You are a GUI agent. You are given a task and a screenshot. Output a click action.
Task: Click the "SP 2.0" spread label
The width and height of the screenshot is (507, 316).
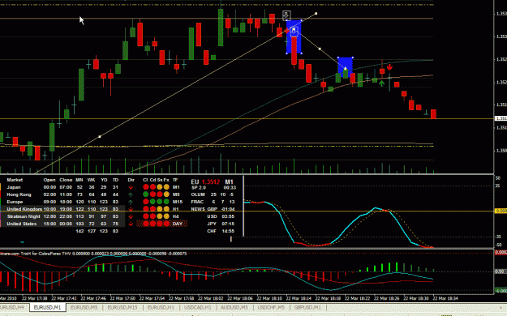click(x=199, y=187)
